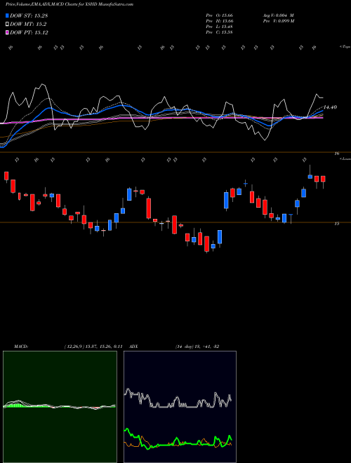Screen dimensions: 351x463
Task: Click the 14.40 label on EMA chart
Action: pyautogui.click(x=330, y=107)
